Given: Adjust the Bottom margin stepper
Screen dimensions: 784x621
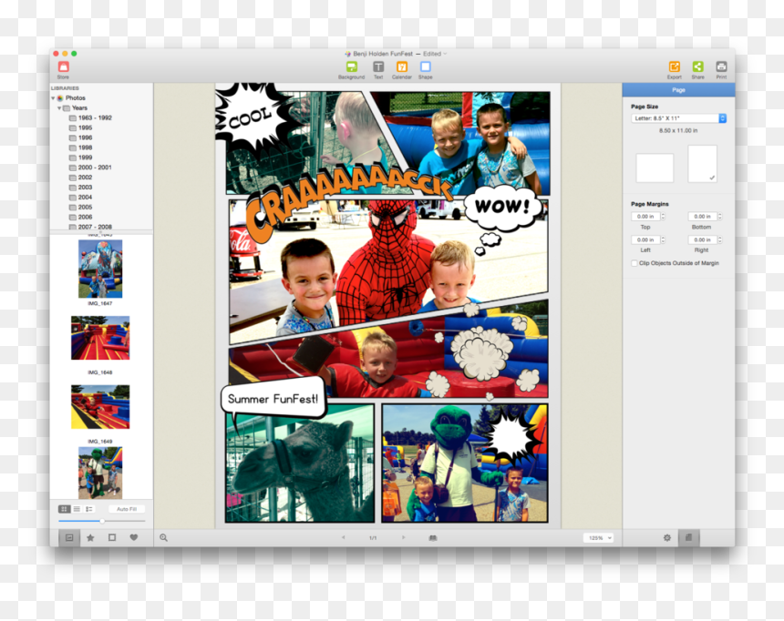Looking at the screenshot, I should pyautogui.click(x=720, y=217).
